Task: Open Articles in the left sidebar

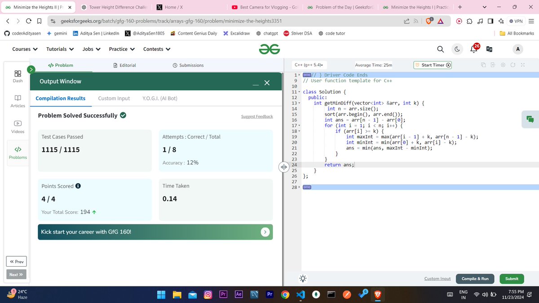Action: (x=18, y=101)
